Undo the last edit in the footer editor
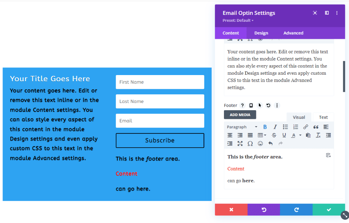The height and width of the screenshot is (223, 349). tap(271, 143)
